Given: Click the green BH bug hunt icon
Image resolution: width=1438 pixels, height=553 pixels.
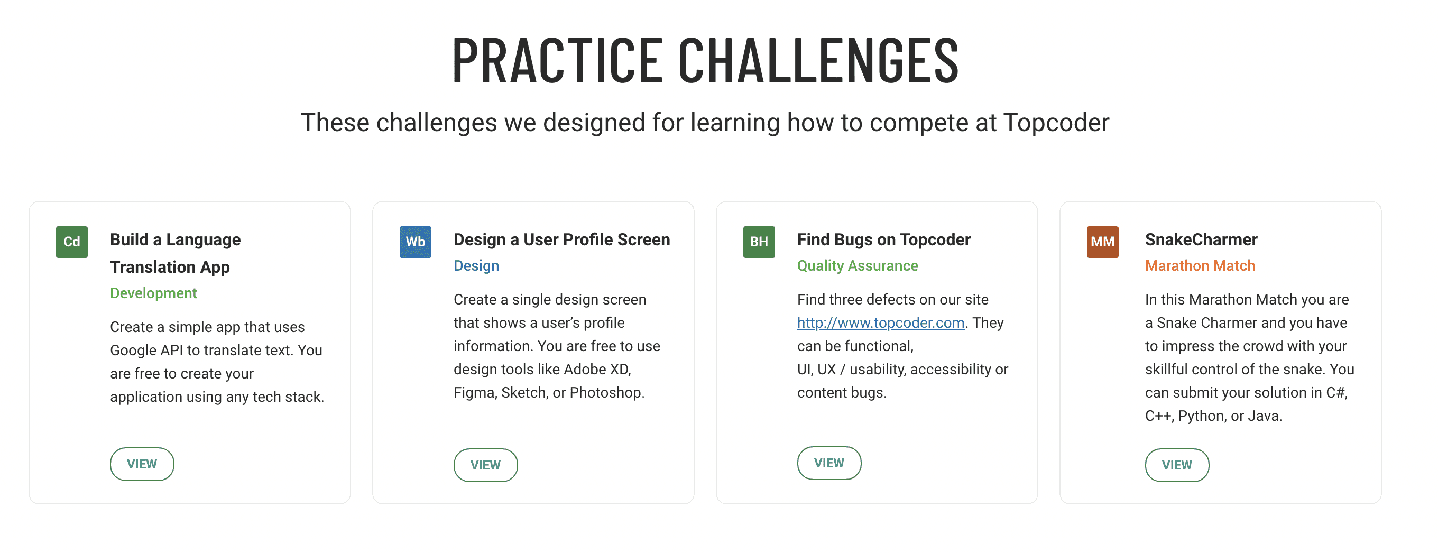Looking at the screenshot, I should click(759, 242).
